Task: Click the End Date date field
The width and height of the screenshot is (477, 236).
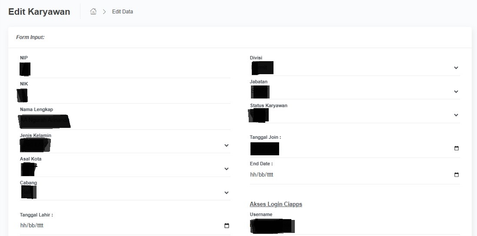Action: pos(348,175)
